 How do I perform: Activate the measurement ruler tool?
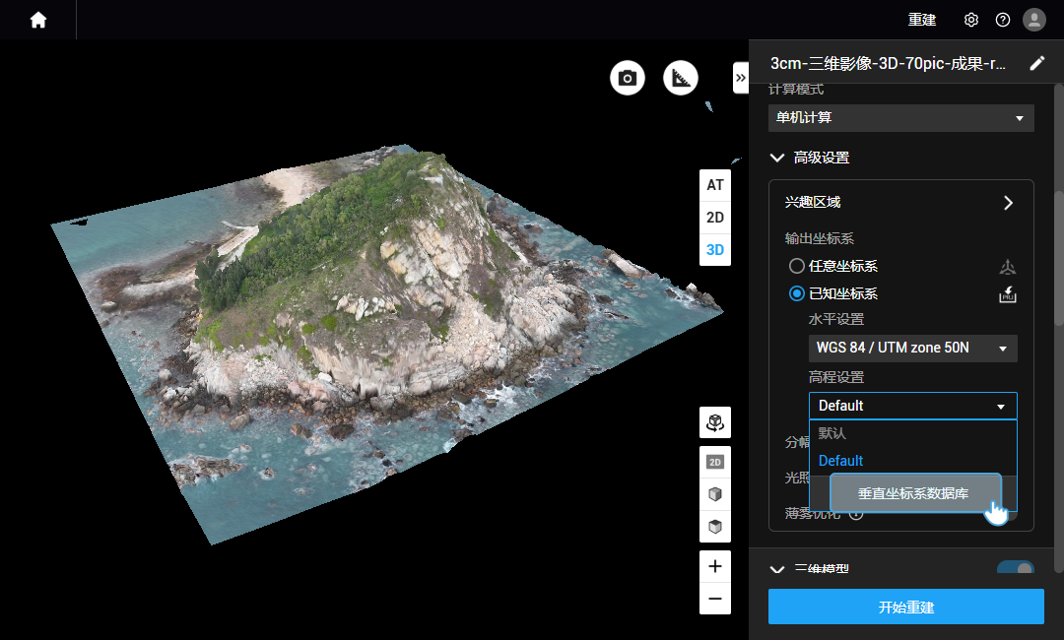click(681, 78)
